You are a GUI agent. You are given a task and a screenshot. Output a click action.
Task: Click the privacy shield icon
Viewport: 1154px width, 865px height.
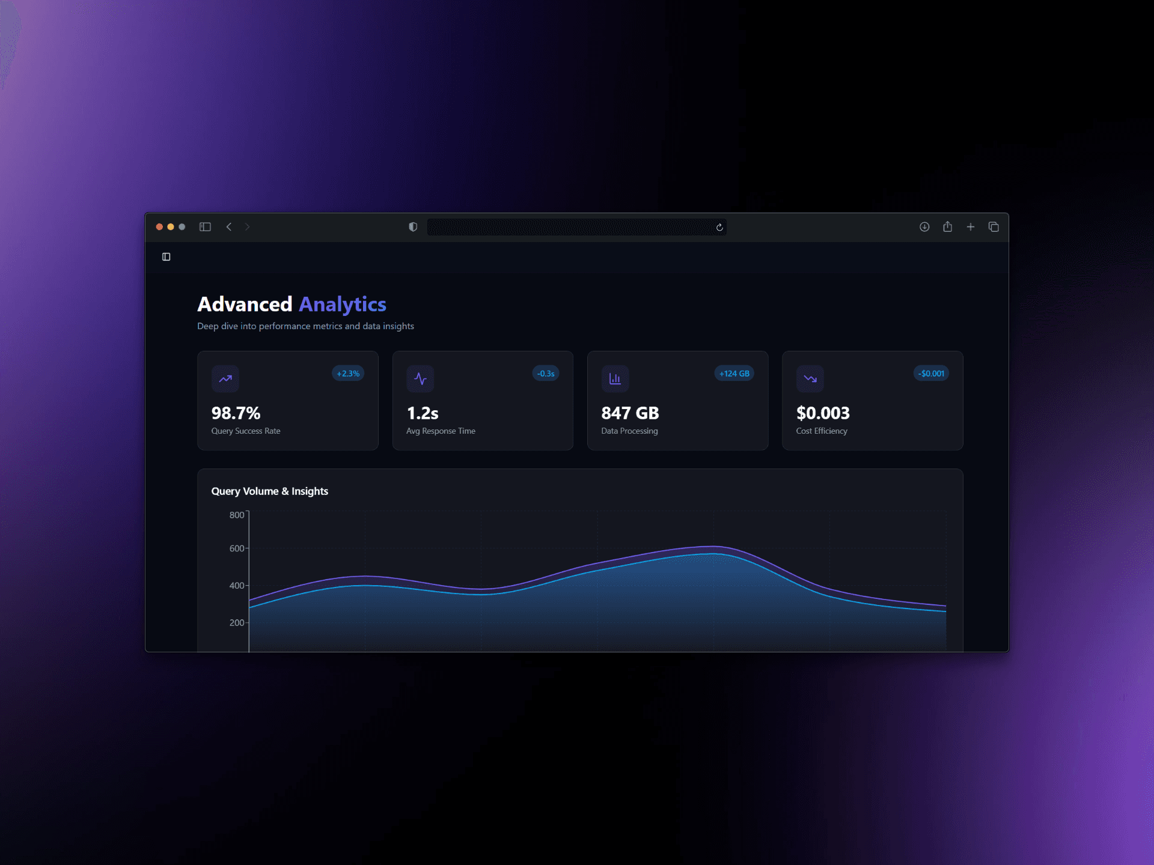click(x=413, y=226)
